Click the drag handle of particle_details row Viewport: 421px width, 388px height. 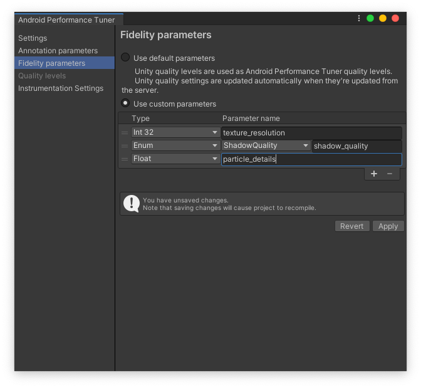(125, 159)
